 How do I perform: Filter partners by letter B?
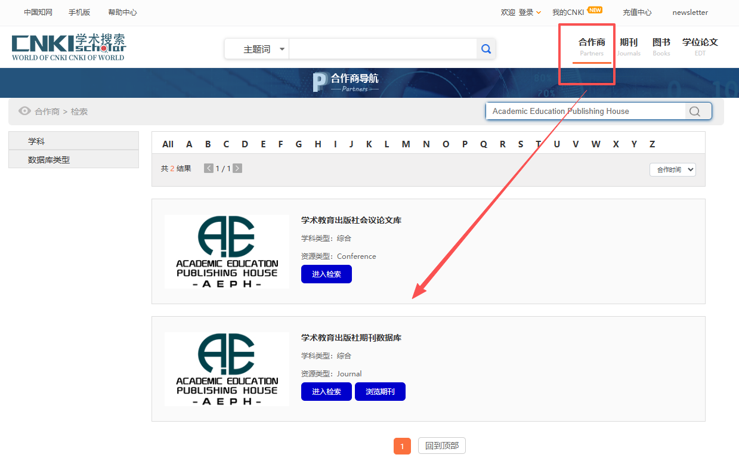(208, 144)
